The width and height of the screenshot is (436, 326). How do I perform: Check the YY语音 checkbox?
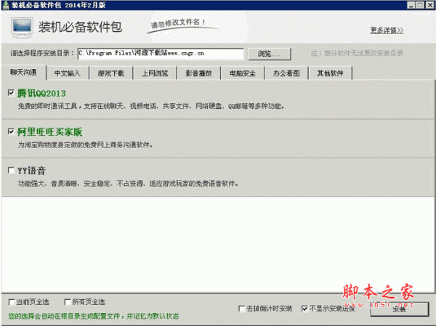click(11, 170)
